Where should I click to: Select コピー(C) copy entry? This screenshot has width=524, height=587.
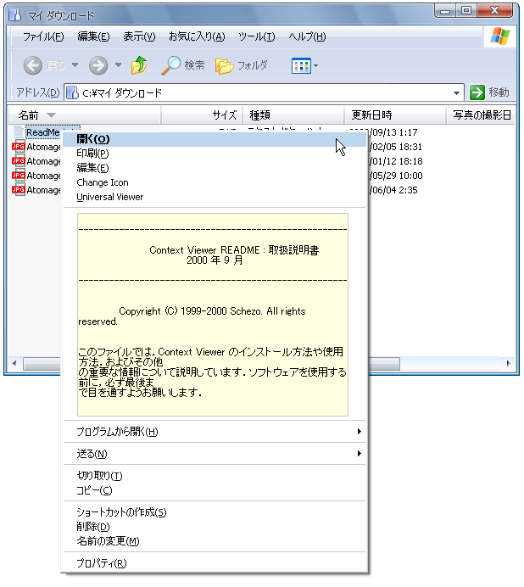215,490
